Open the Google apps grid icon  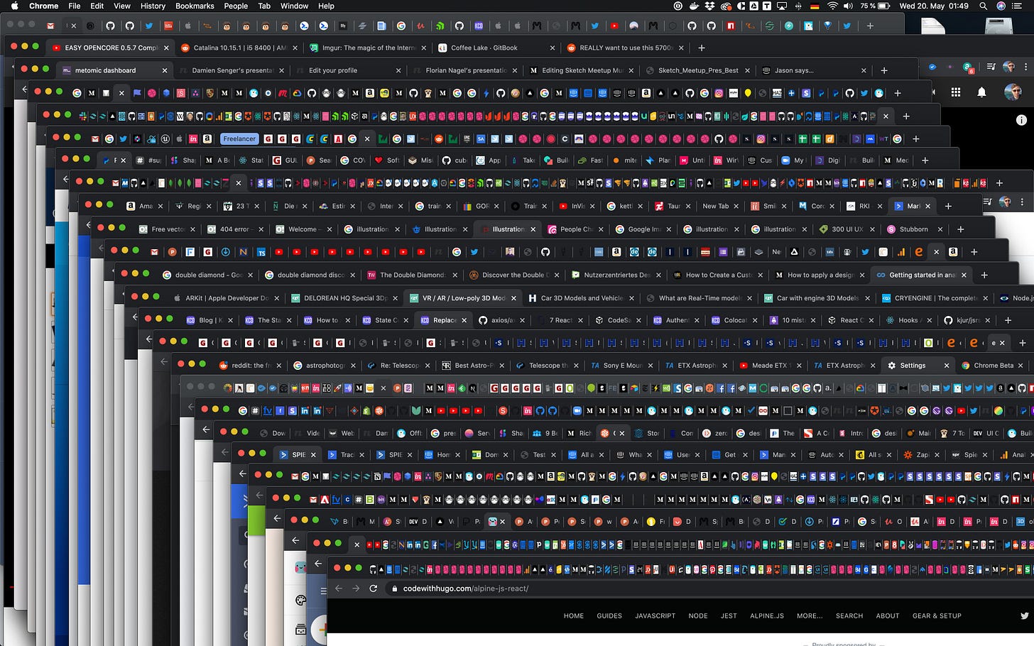(956, 92)
